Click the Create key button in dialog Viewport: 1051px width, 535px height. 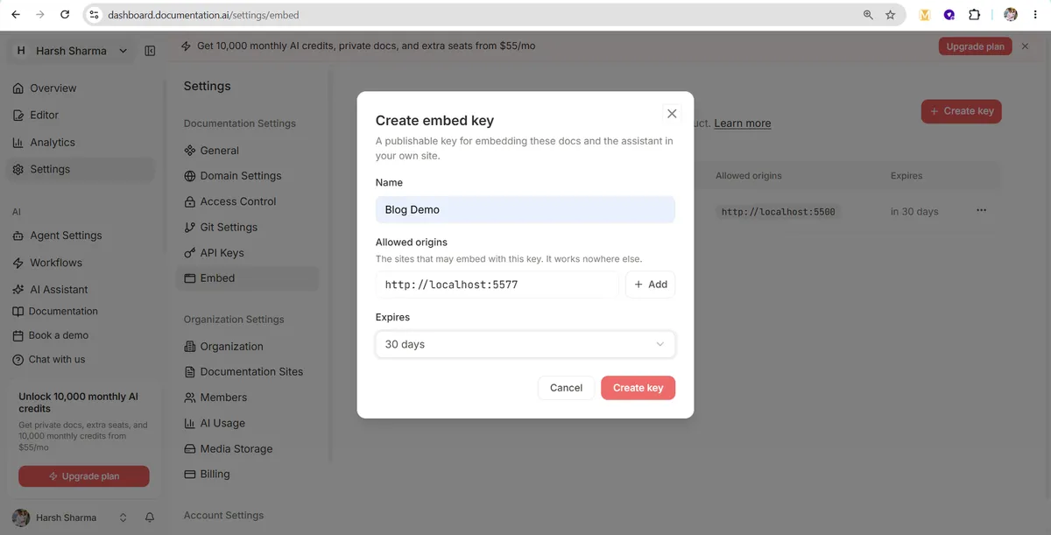pyautogui.click(x=638, y=388)
